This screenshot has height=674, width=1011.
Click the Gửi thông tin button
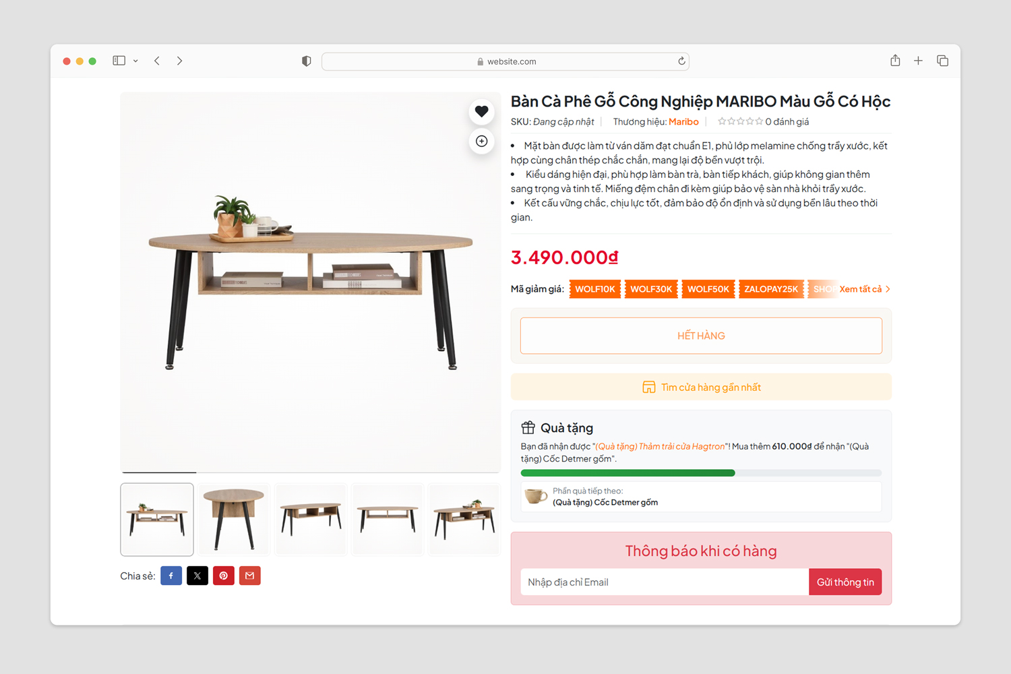coord(845,582)
